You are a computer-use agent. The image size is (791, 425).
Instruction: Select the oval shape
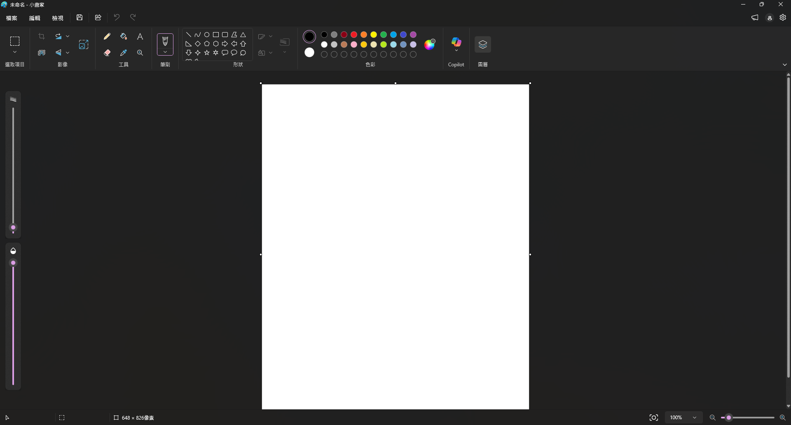(x=207, y=35)
